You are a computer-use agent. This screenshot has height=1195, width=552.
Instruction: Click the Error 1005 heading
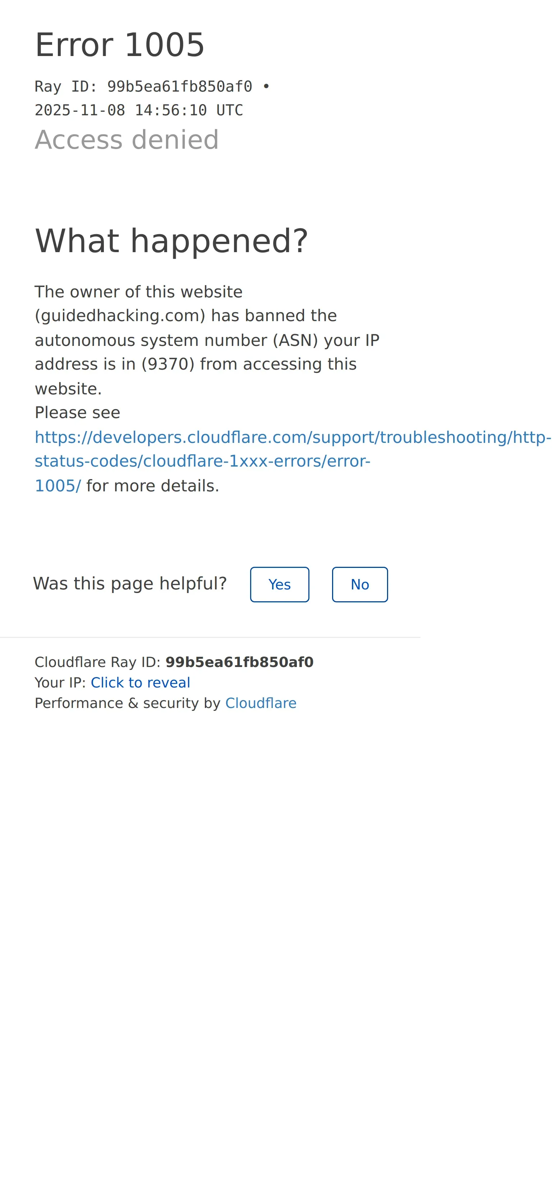click(x=120, y=45)
